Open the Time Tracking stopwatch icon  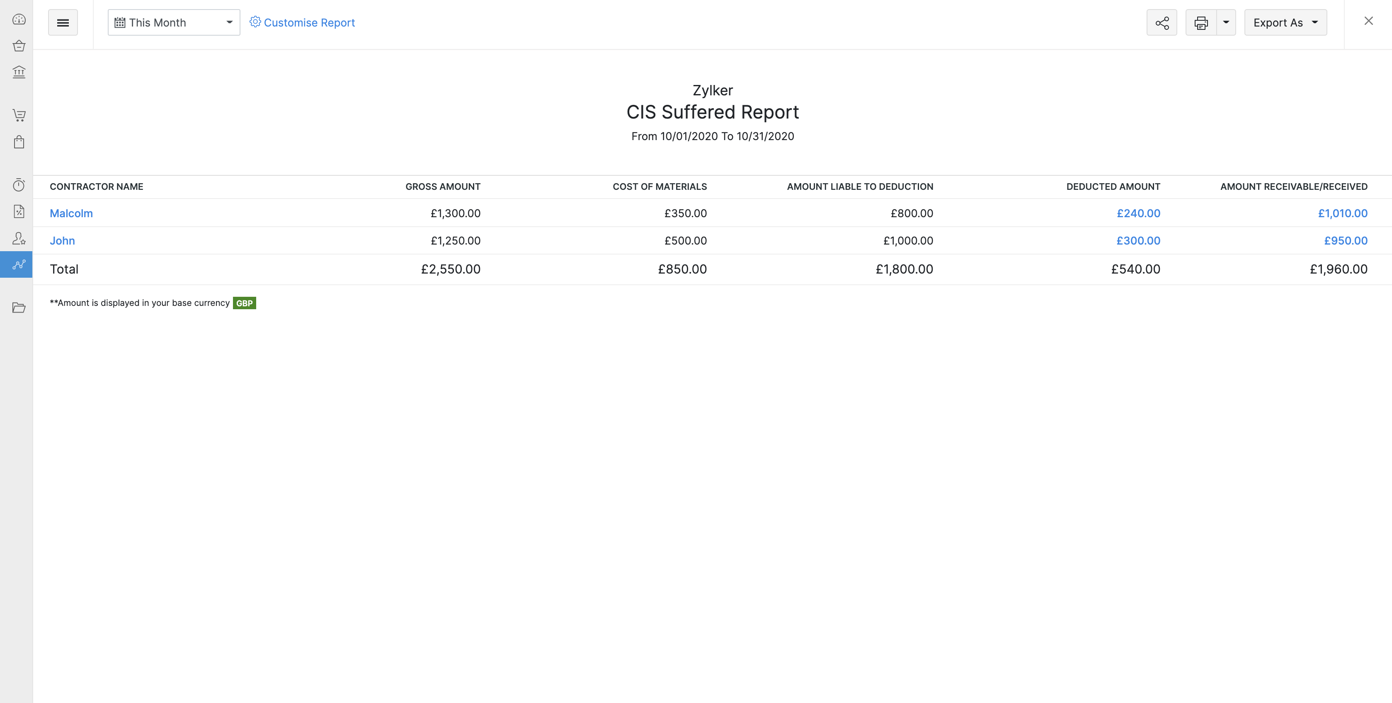click(x=19, y=185)
